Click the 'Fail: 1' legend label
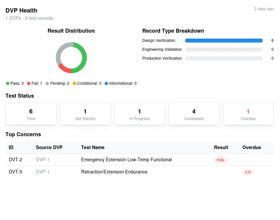Screen dimensions: 280x220 pos(37,83)
